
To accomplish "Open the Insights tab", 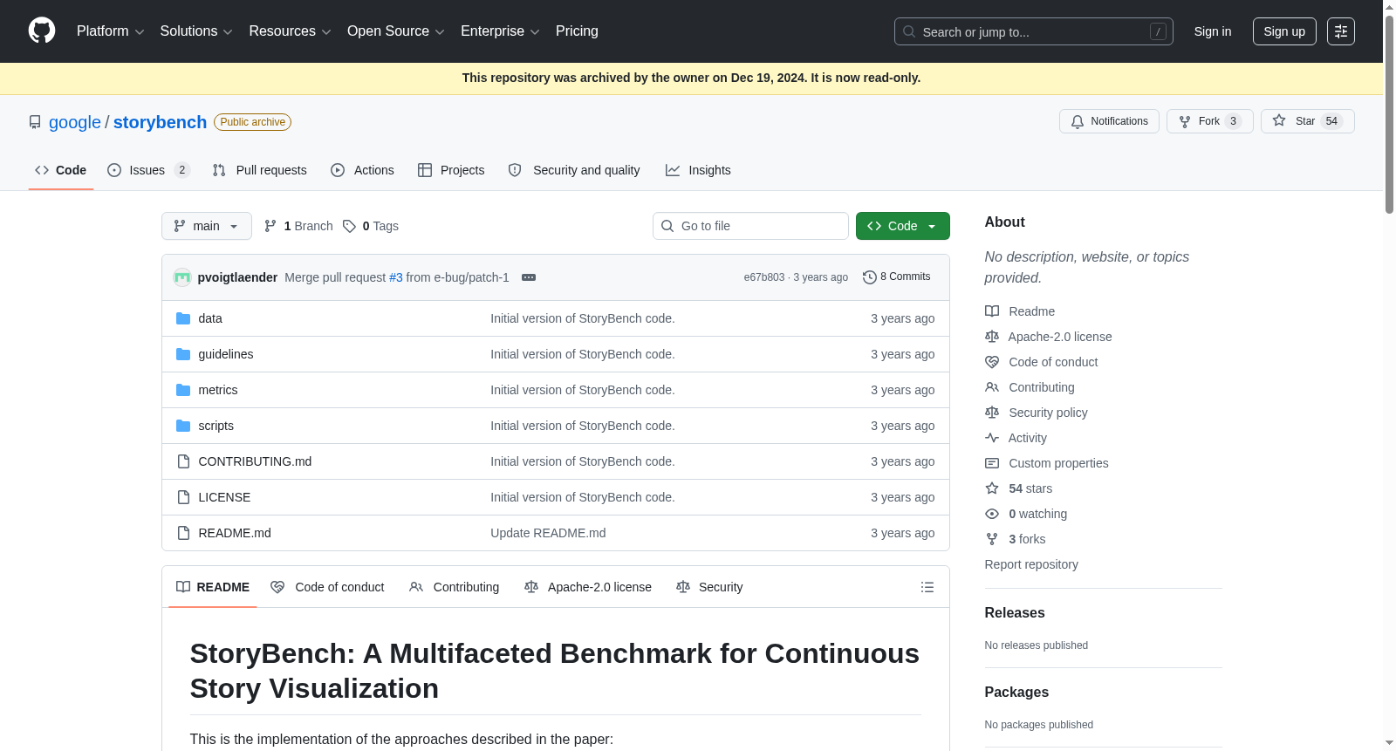I will pyautogui.click(x=698, y=170).
